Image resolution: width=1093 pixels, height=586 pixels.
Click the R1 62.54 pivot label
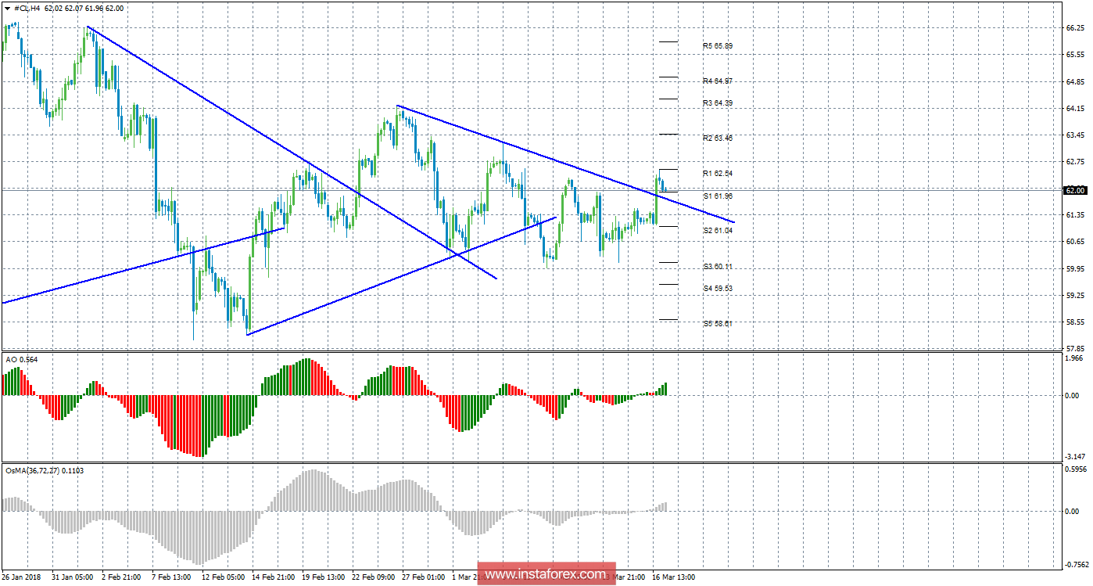tap(718, 174)
